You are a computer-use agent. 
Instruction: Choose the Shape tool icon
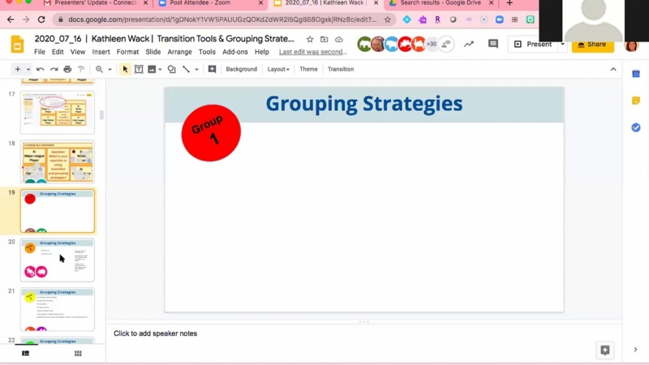pyautogui.click(x=171, y=70)
